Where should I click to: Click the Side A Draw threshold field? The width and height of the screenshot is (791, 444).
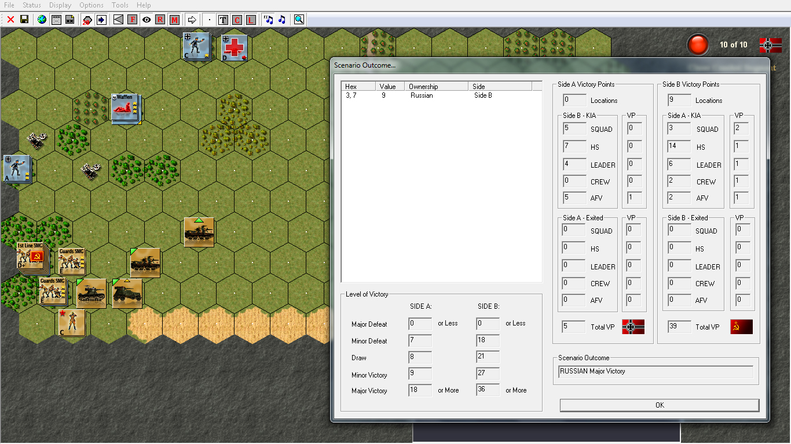coord(420,357)
